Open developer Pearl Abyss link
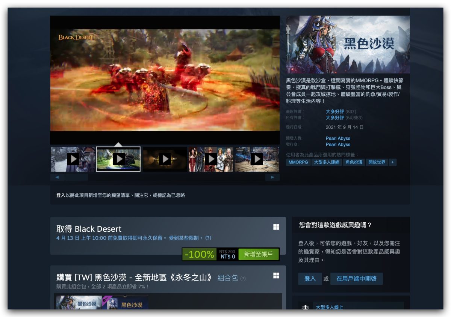Image resolution: width=451 pixels, height=317 pixels. pos(338,138)
